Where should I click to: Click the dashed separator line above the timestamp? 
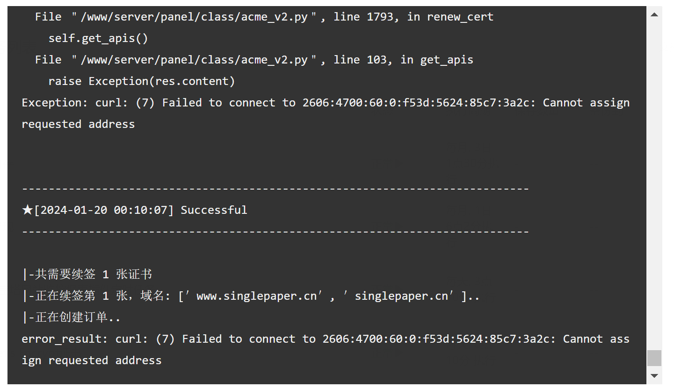[x=275, y=189]
